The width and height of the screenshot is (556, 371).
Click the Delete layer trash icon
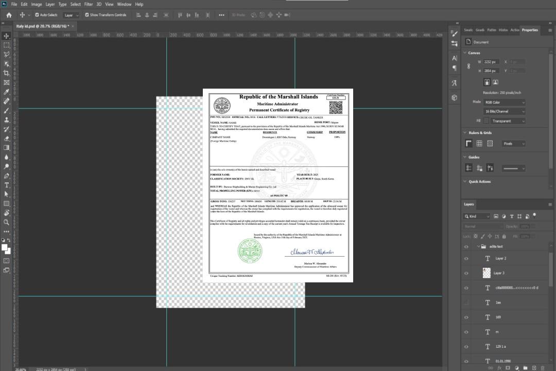click(543, 368)
